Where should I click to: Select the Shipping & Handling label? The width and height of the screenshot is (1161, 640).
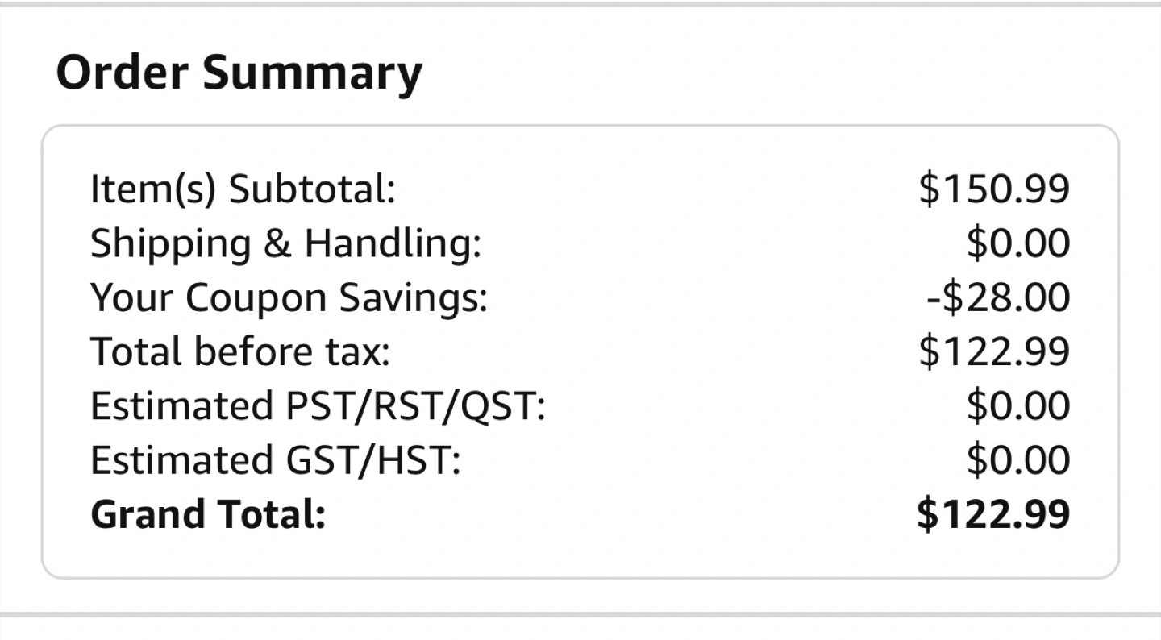point(285,244)
